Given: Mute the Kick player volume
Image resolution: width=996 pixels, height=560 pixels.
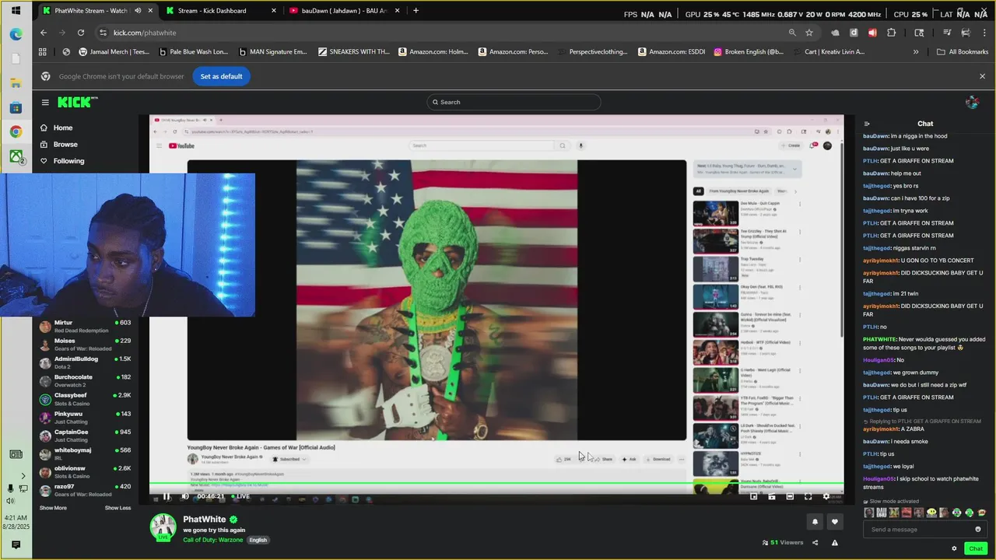Looking at the screenshot, I should click(185, 496).
